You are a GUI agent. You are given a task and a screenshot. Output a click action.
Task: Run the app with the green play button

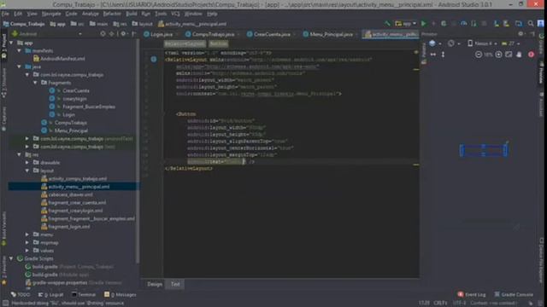(x=424, y=23)
